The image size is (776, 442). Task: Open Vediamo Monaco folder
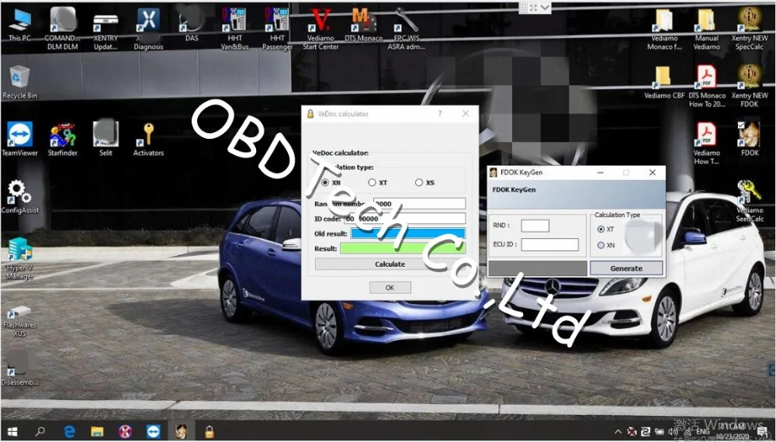[x=664, y=29]
